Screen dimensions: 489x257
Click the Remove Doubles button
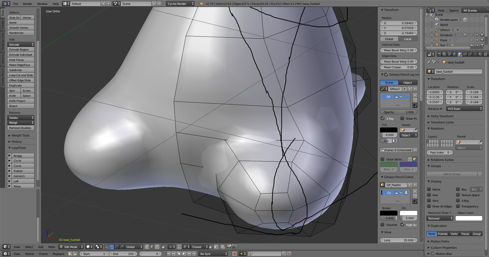click(x=21, y=128)
